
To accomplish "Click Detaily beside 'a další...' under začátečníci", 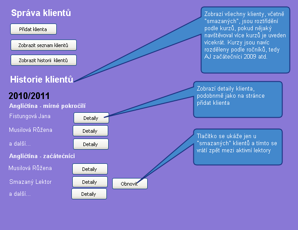I will tap(89, 194).
